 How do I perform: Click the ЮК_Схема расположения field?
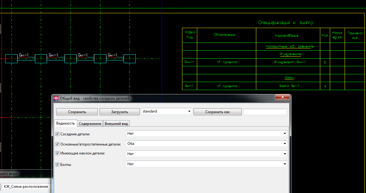(x=26, y=187)
